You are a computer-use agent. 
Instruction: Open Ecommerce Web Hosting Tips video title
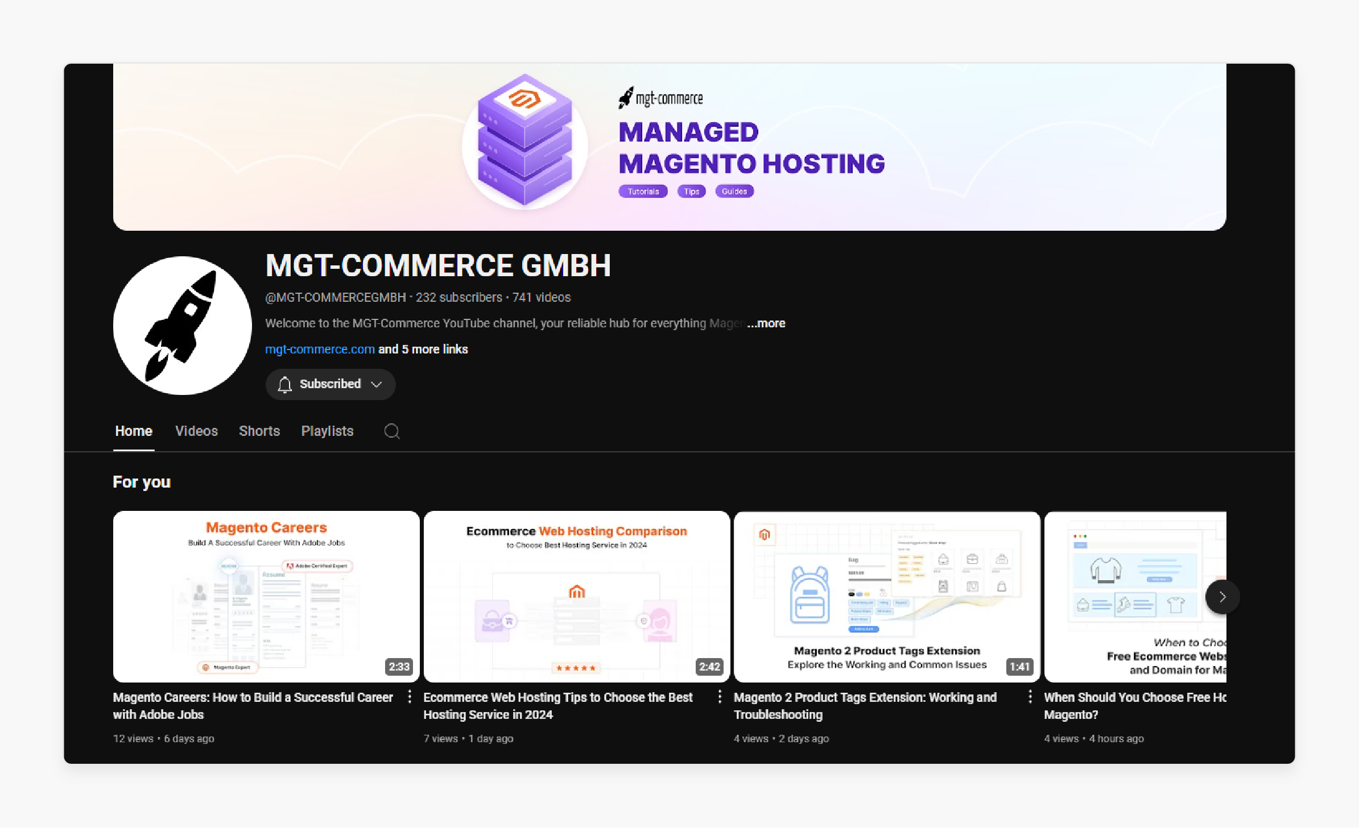pyautogui.click(x=558, y=706)
